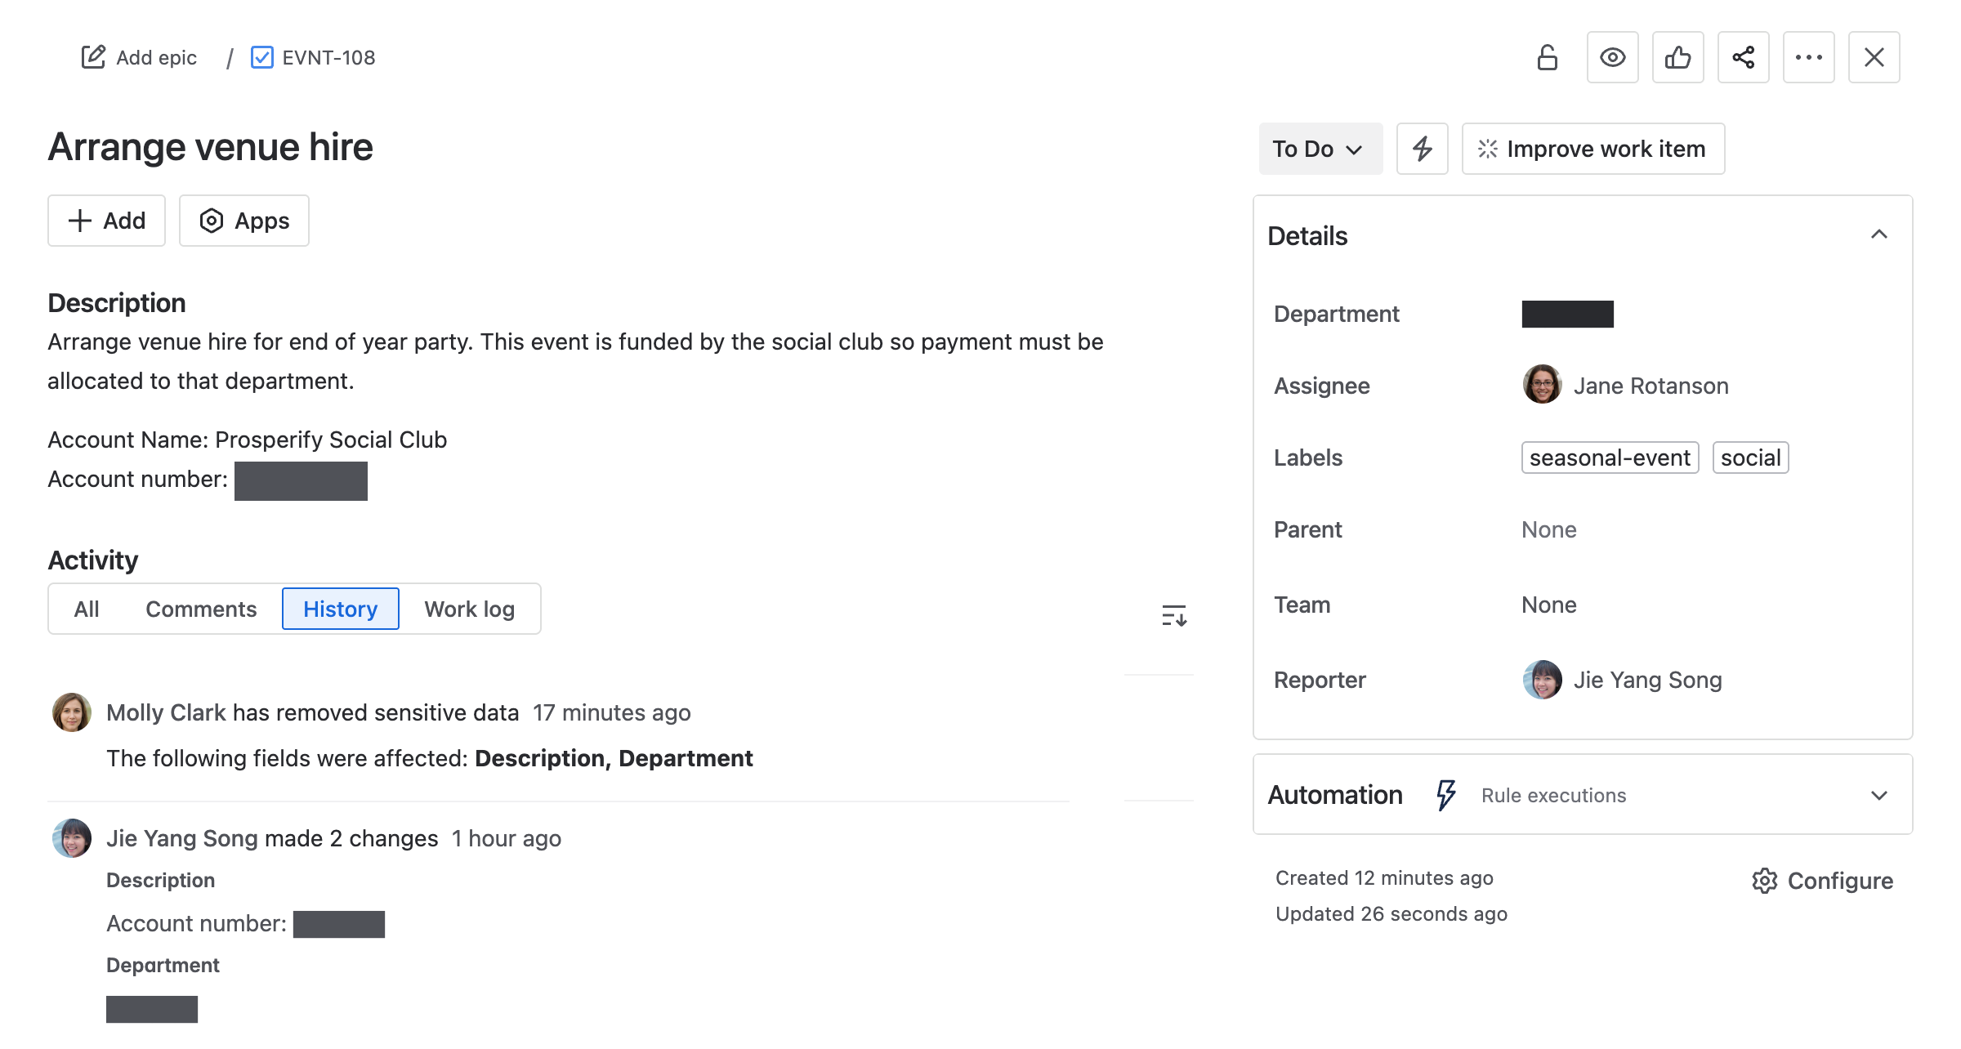1961x1049 pixels.
Task: Select the Work log tab
Action: click(x=469, y=609)
